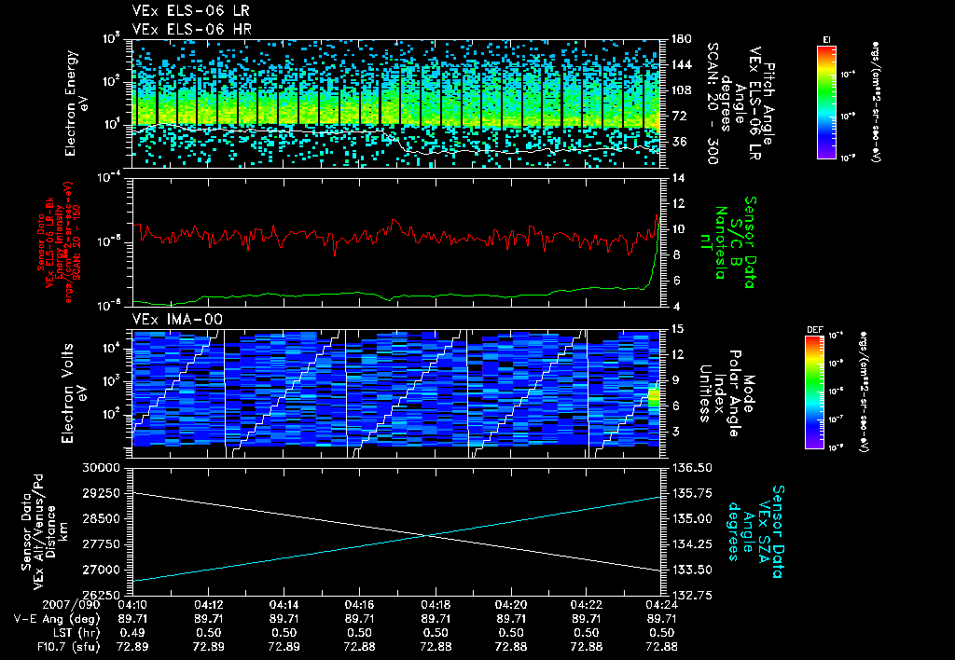
Task: Click the 15 tick on polar angle axis
Action: 677,329
